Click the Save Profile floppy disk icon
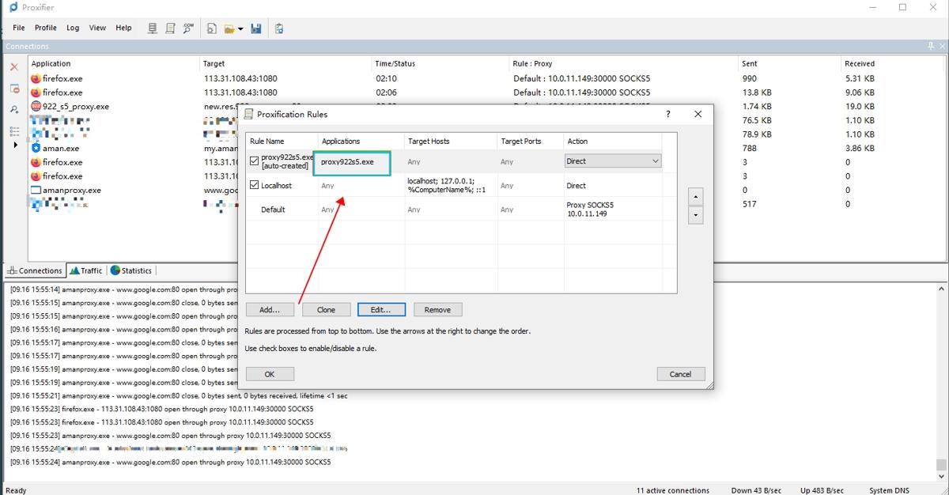The image size is (949, 495). coord(256,28)
